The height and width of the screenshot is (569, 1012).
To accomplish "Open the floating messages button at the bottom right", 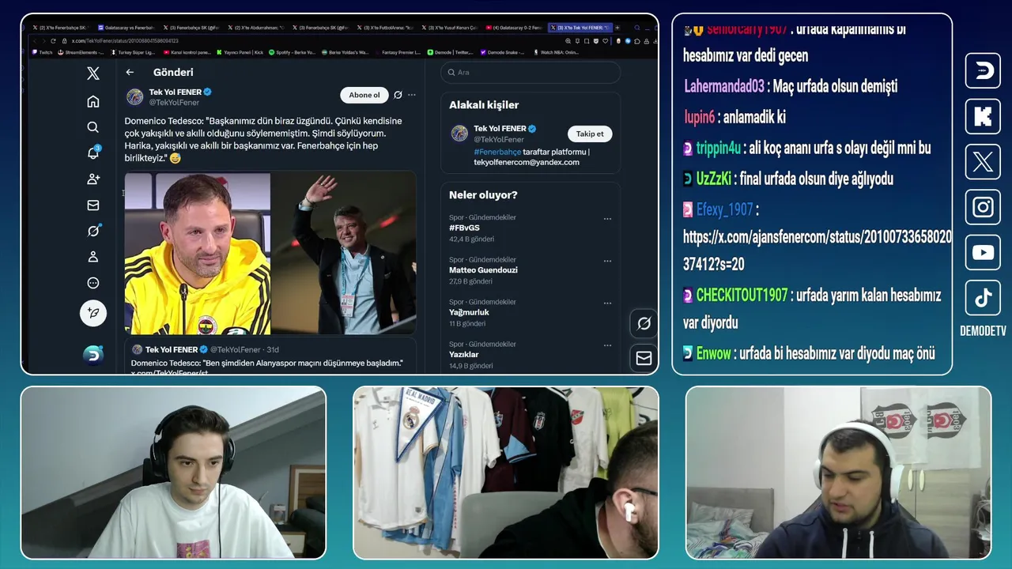I will (x=644, y=358).
